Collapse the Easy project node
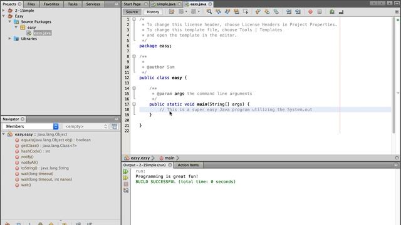 coord(4,16)
